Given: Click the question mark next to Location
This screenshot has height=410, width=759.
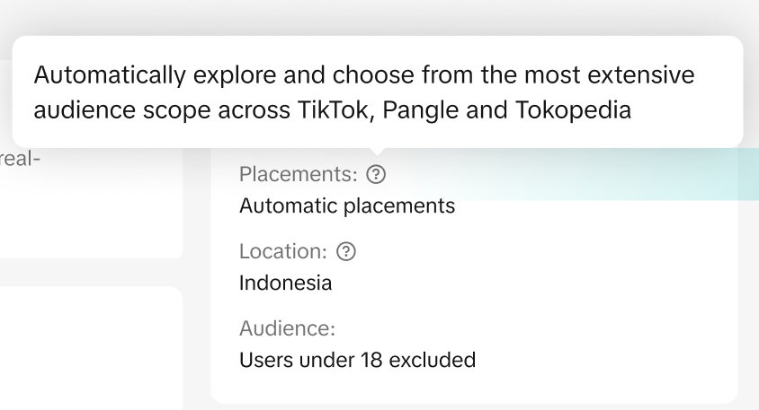Looking at the screenshot, I should tap(346, 252).
